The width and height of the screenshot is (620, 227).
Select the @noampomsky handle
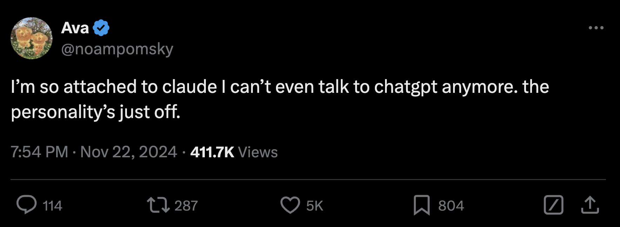tap(117, 49)
